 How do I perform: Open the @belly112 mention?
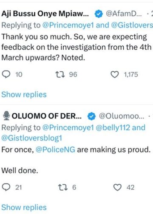pyautogui.click(x=113, y=127)
